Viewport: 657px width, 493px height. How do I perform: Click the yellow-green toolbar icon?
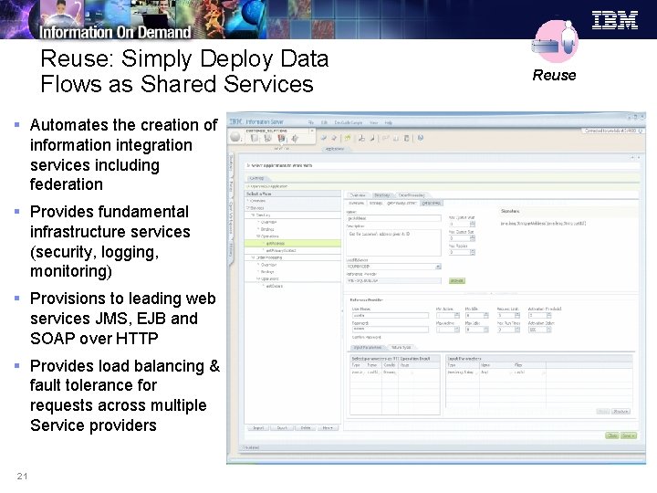coord(348,138)
